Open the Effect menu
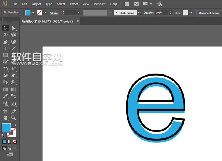 click(74, 4)
